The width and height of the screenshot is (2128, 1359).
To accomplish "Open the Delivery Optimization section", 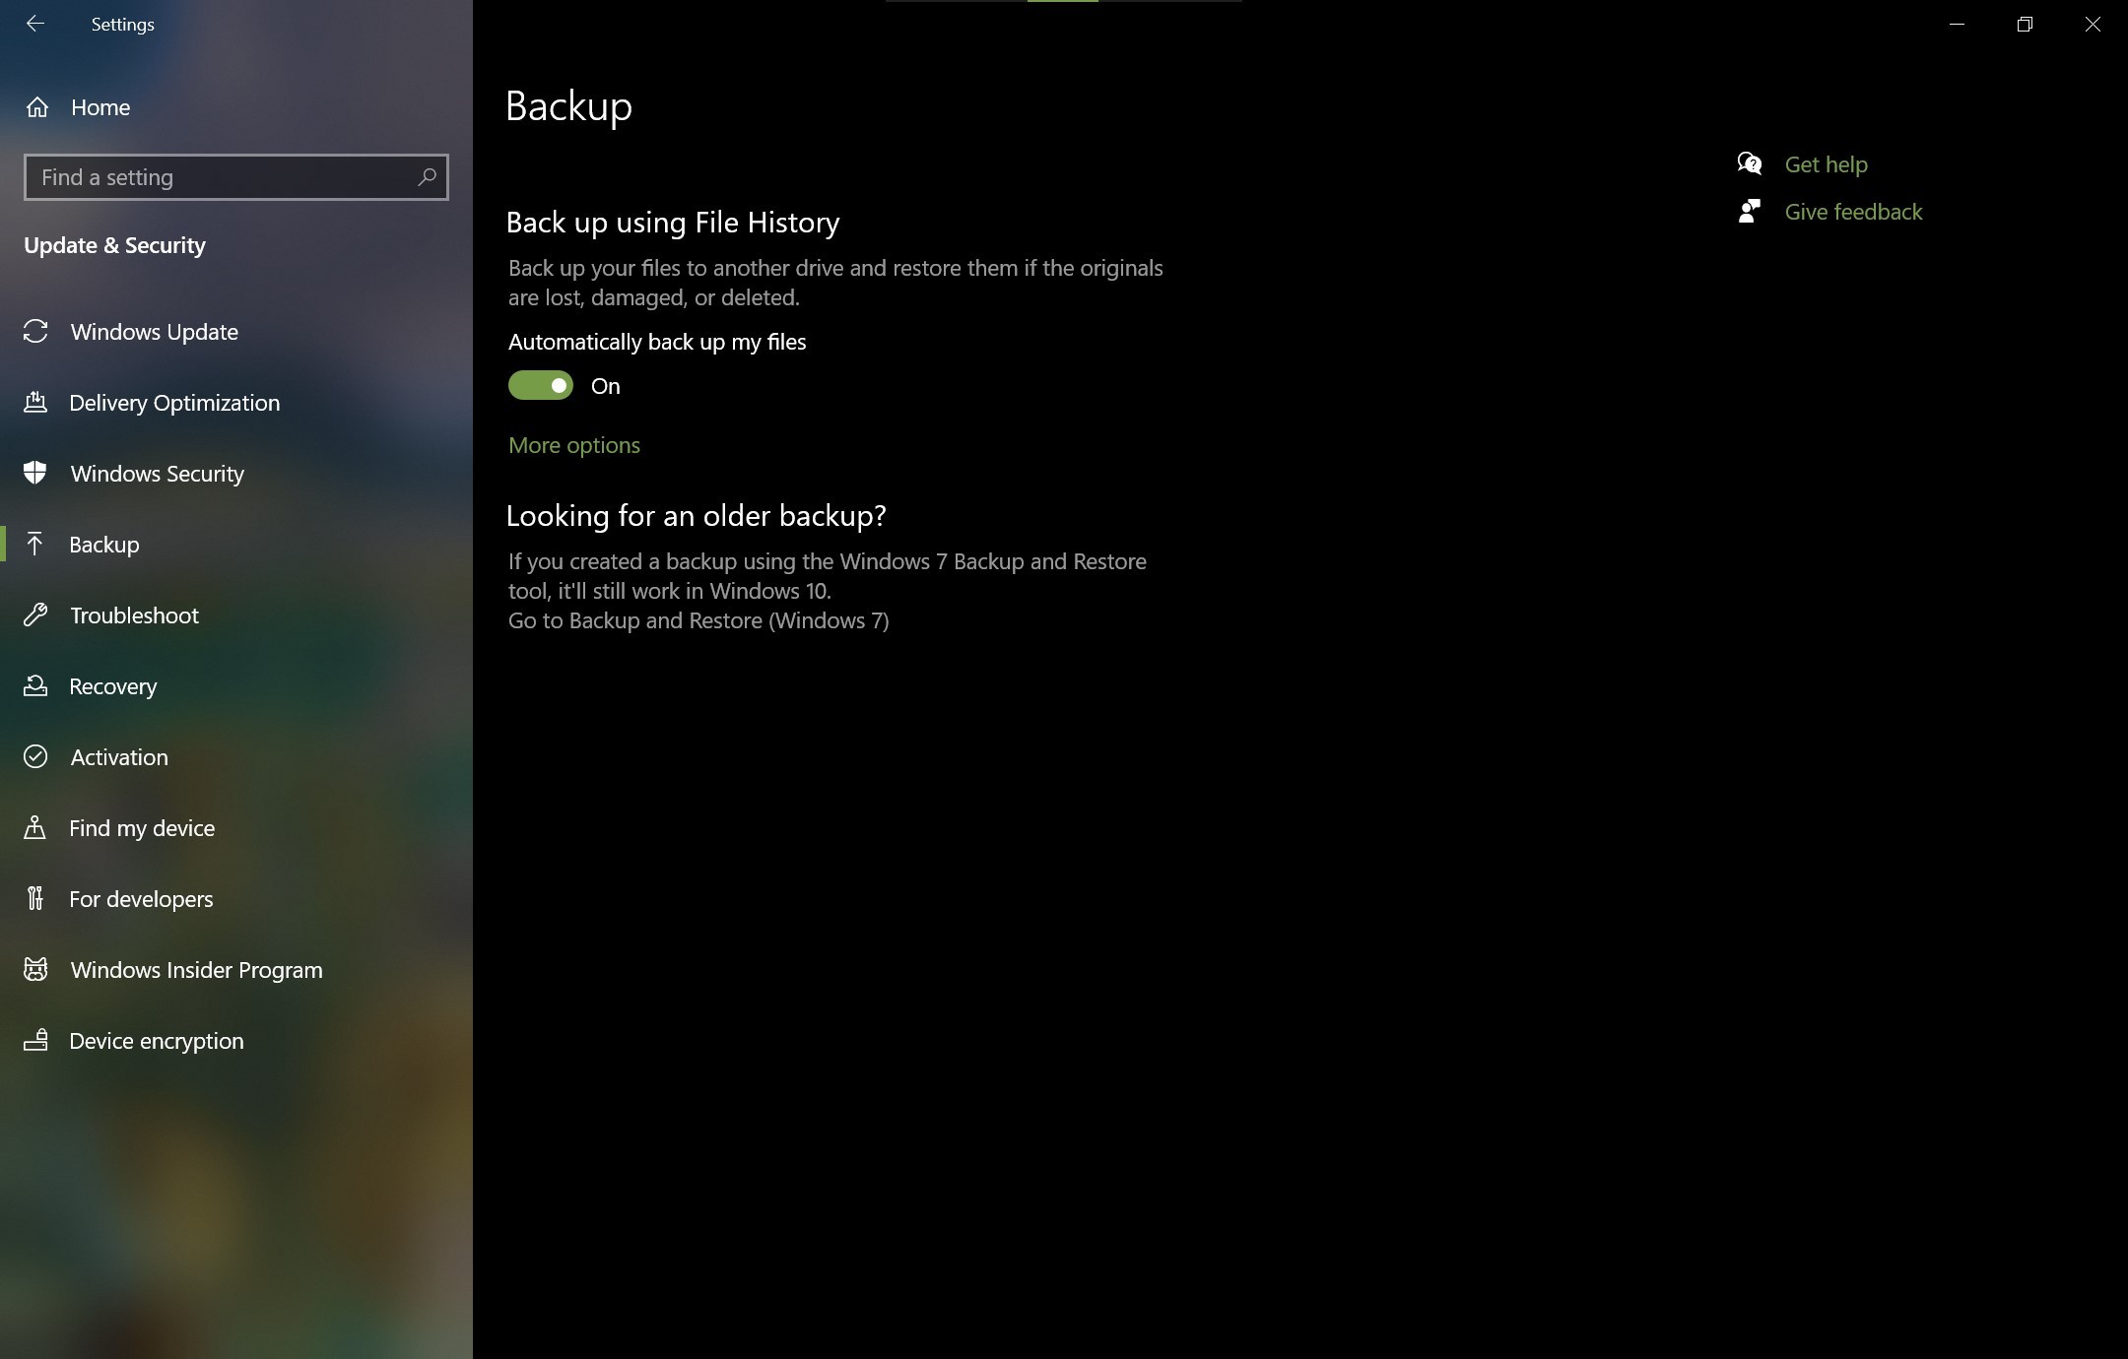I will point(174,403).
